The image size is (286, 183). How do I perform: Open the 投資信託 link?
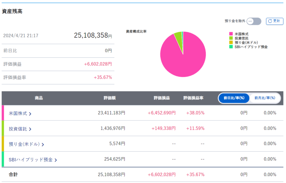point(18,129)
